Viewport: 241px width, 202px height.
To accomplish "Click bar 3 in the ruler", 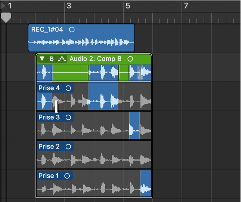I will [69, 6].
